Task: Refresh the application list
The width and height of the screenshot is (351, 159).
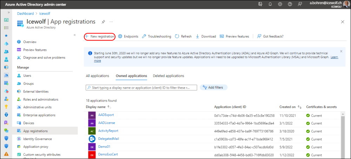Action: click(x=183, y=36)
